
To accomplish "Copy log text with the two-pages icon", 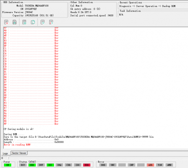I will (x=33, y=22).
